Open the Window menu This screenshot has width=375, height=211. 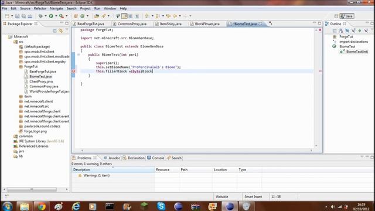point(110,8)
